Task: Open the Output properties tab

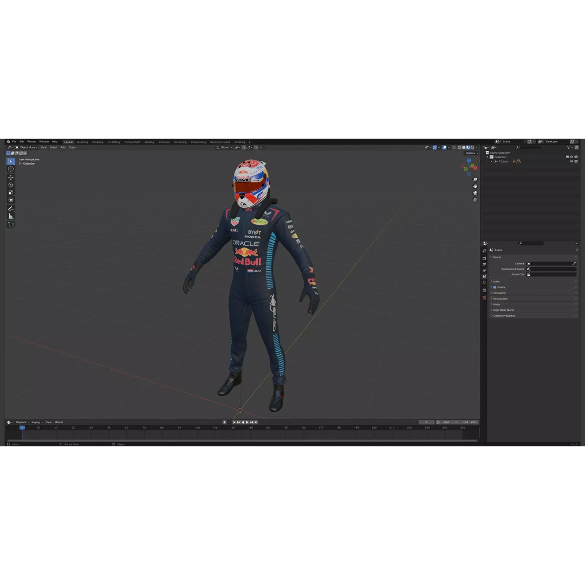Action: click(484, 264)
